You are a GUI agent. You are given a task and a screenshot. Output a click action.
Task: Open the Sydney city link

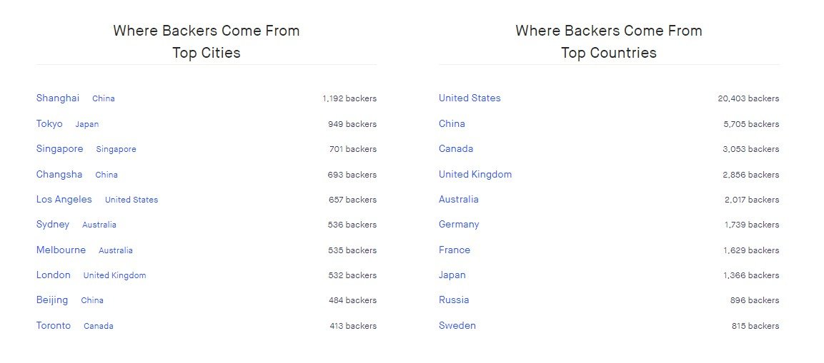(53, 225)
